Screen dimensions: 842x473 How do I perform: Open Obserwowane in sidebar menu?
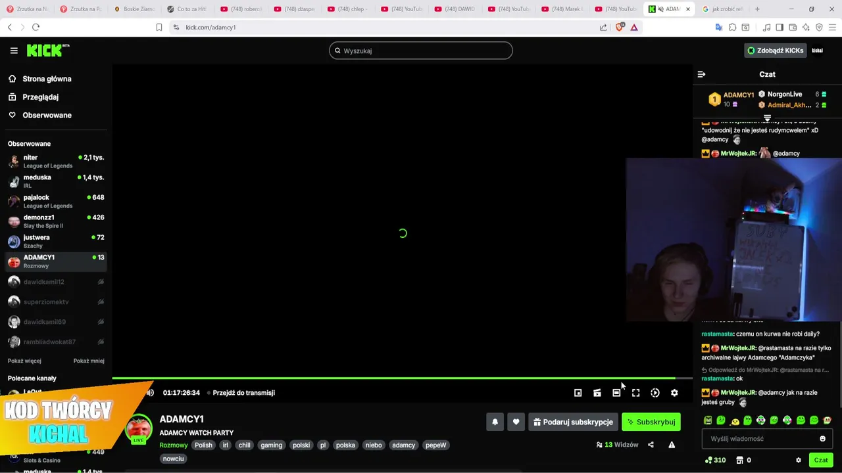(x=39, y=115)
